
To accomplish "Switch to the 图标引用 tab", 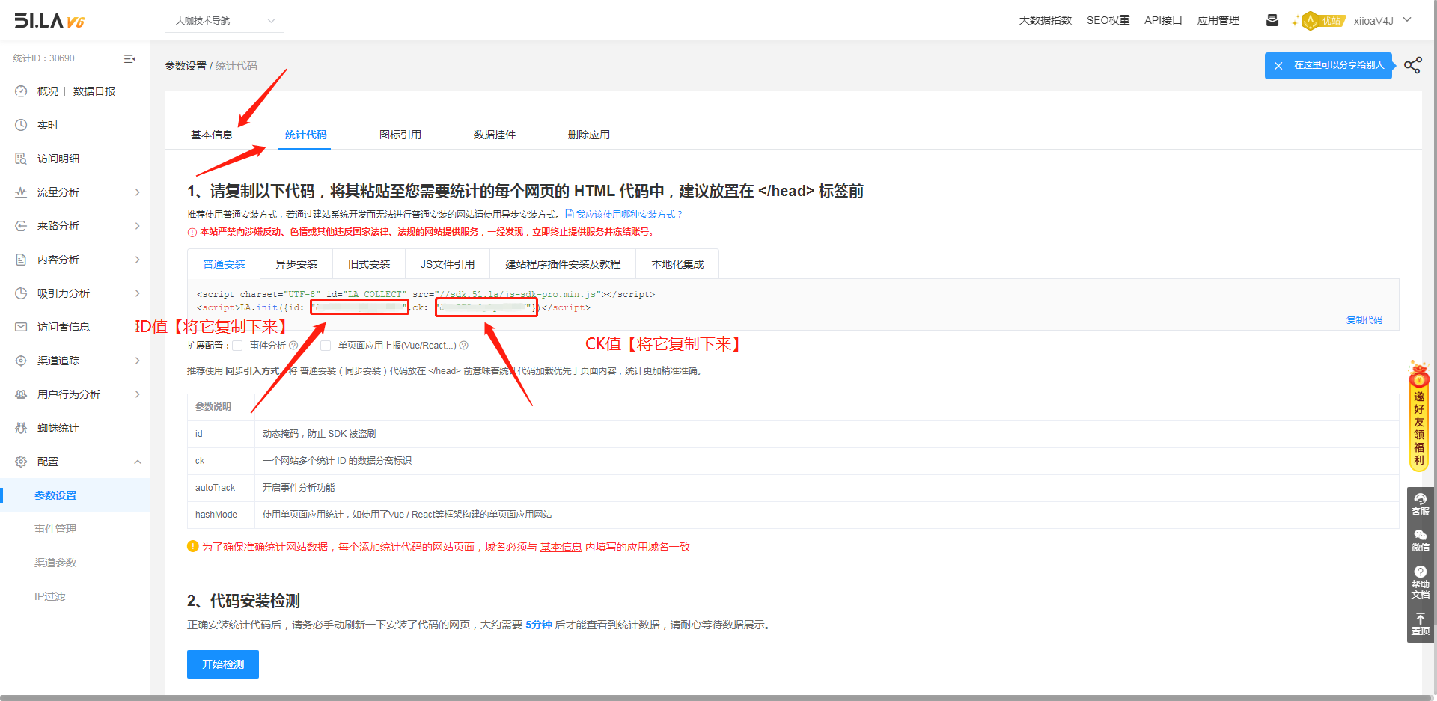I will (400, 135).
